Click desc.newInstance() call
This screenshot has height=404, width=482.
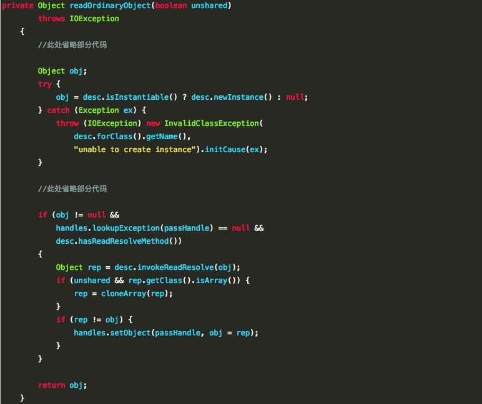232,97
